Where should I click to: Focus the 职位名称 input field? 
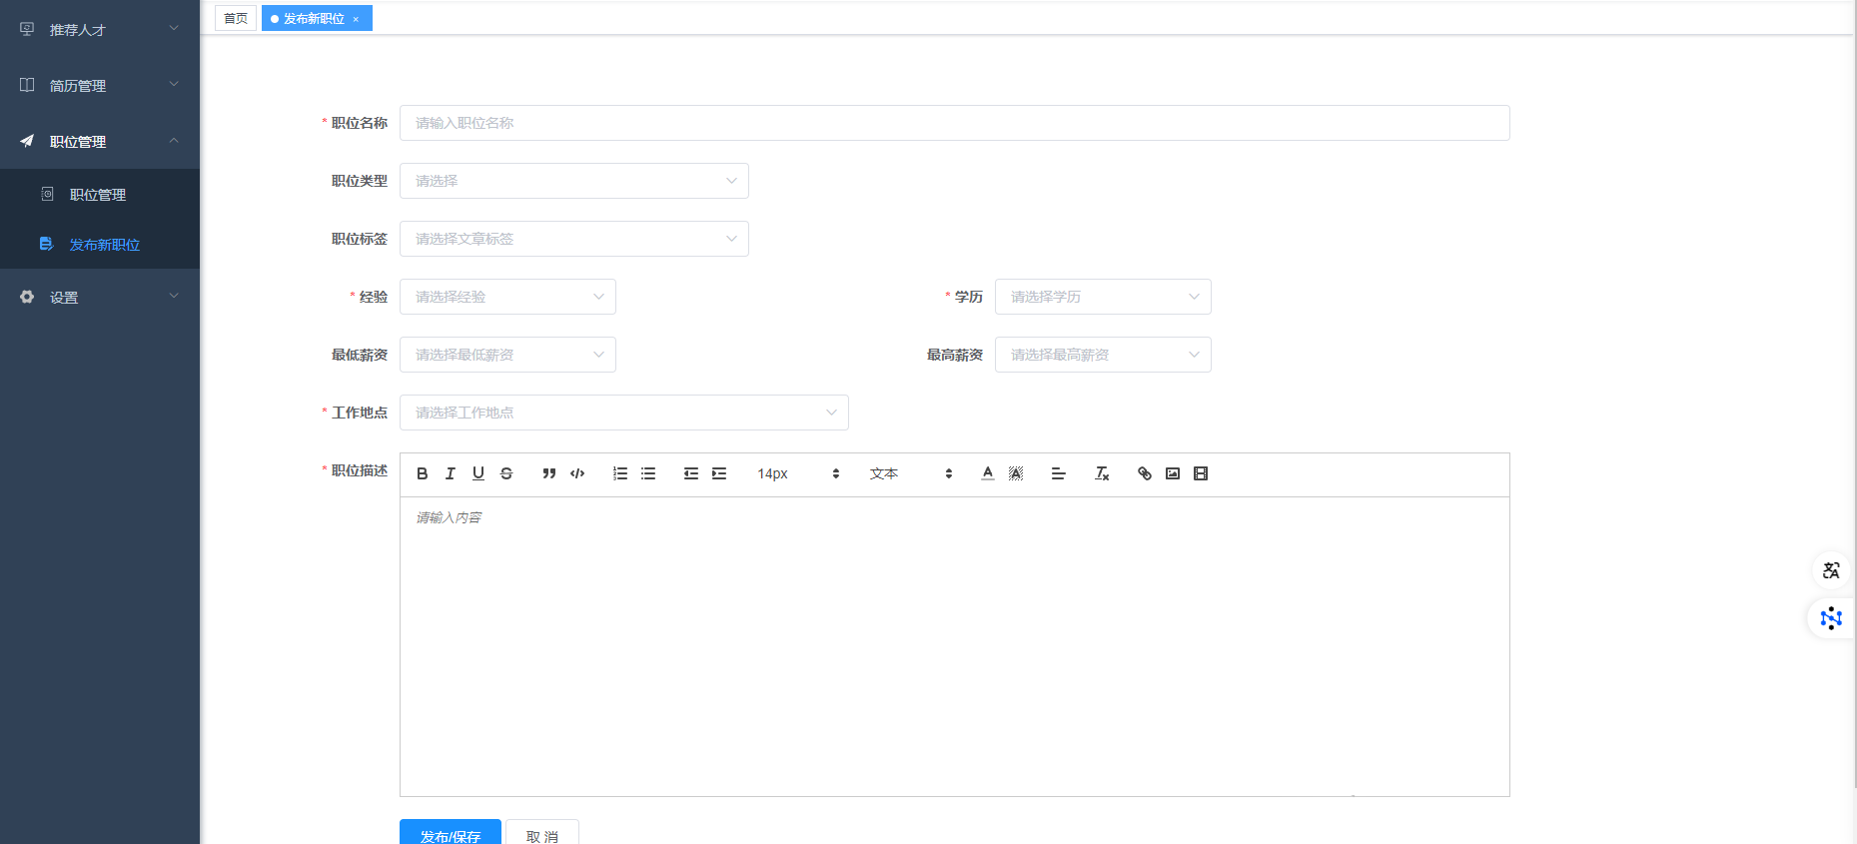(x=955, y=123)
